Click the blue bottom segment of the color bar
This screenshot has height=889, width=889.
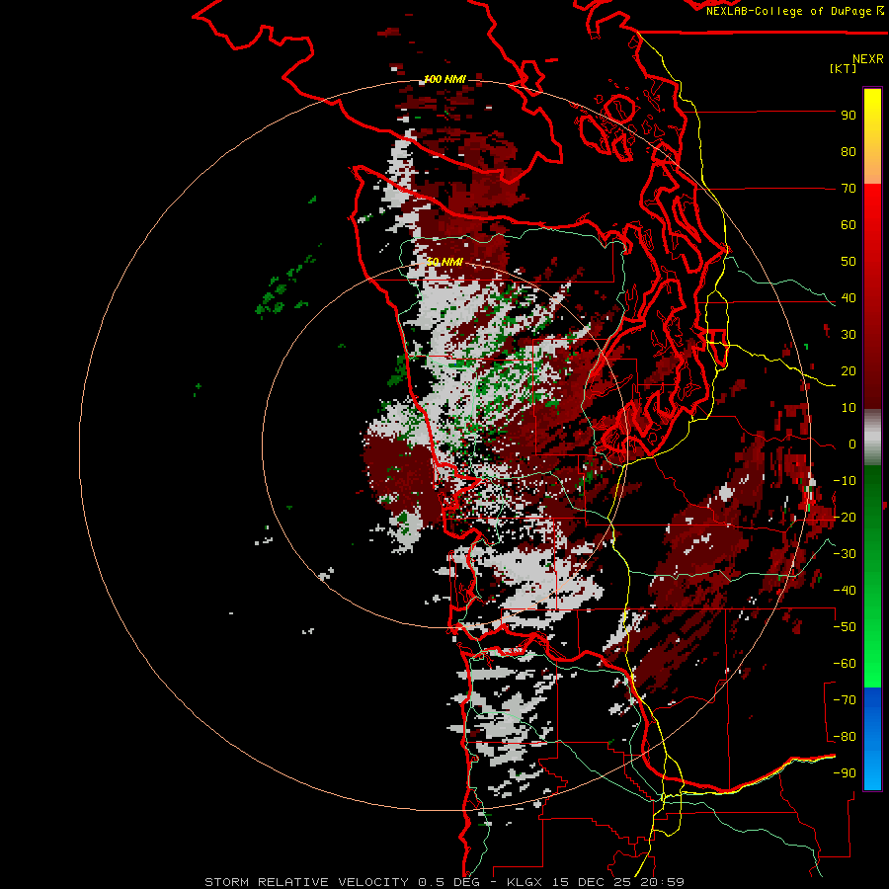(x=872, y=738)
